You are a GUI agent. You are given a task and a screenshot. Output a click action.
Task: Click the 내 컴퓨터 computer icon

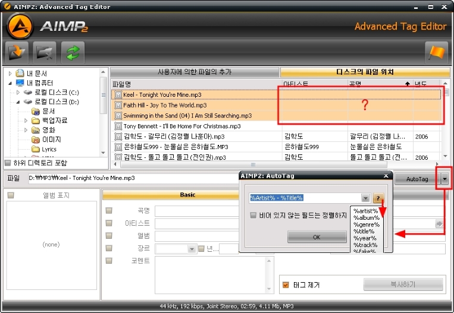pos(20,83)
